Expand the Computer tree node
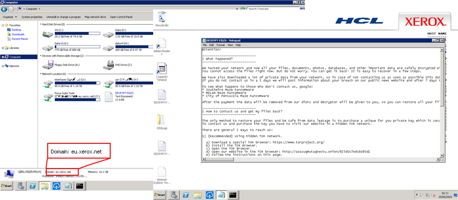The image size is (458, 200). tap(3, 57)
